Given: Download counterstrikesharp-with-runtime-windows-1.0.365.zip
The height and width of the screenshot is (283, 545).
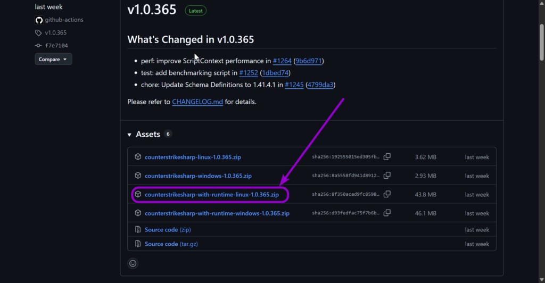Looking at the screenshot, I should [x=217, y=213].
